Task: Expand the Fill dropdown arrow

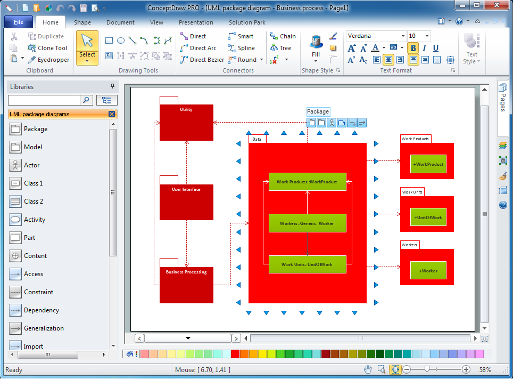Action: click(x=316, y=61)
